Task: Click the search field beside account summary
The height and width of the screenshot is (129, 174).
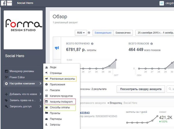Action: tap(170, 89)
